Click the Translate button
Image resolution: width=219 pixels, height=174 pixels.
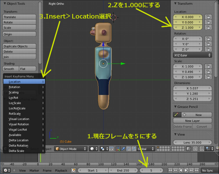coord(19,17)
